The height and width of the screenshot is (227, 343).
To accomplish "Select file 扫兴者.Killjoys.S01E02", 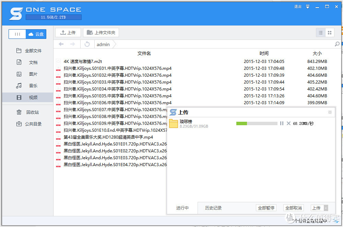I will point(117,75).
